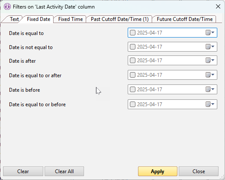Click the date text in the 'Date is after' field
The height and width of the screenshot is (180, 225).
coord(150,61)
